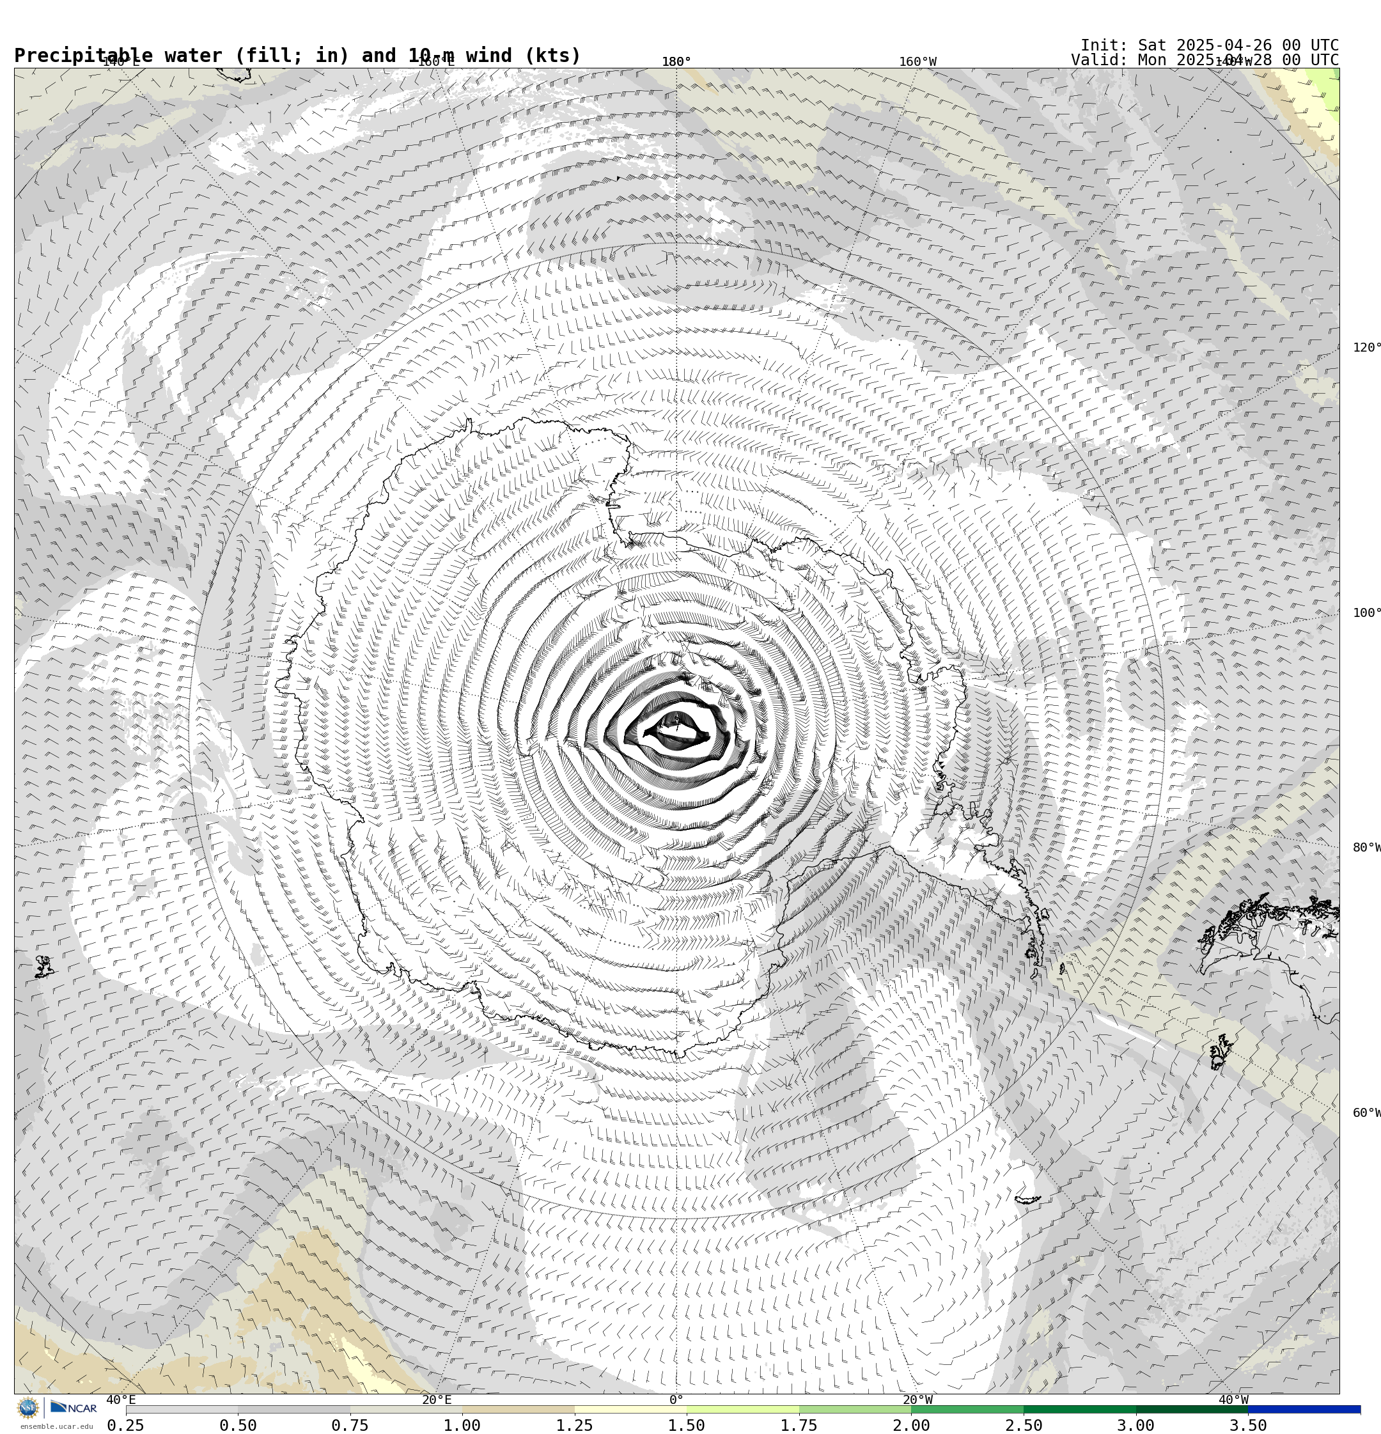Click the 20°W longitude label at bottom

pyautogui.click(x=917, y=1399)
